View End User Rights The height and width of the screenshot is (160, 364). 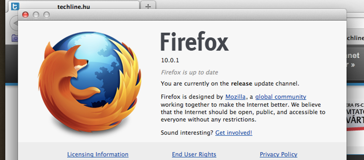click(194, 154)
